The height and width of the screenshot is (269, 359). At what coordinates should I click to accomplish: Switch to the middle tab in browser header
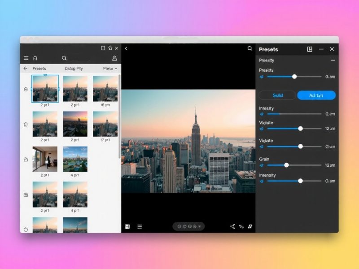coord(74,69)
